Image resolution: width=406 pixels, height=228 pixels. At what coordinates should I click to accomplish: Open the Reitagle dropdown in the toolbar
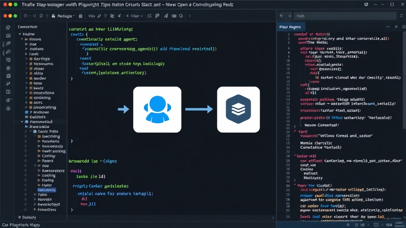tap(66, 16)
